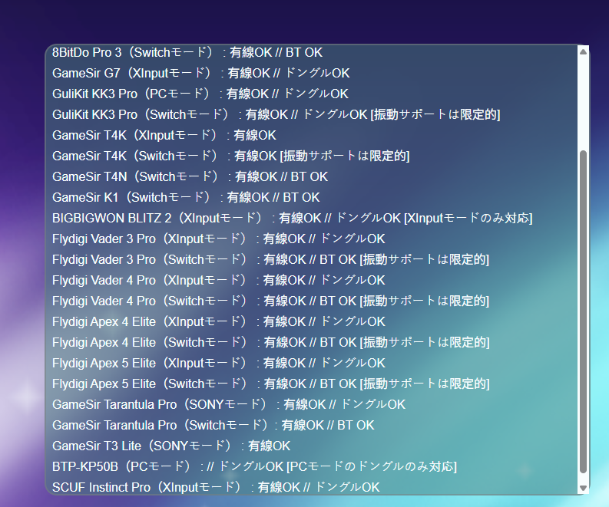The image size is (609, 507).
Task: Select GameSir Tarantula Pro SONYモード line
Action: tap(229, 404)
